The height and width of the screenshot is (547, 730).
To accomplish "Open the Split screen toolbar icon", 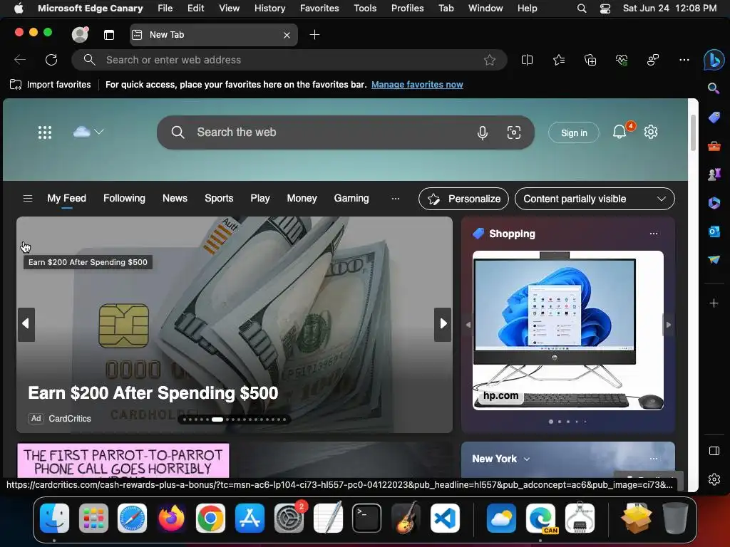I will click(527, 60).
